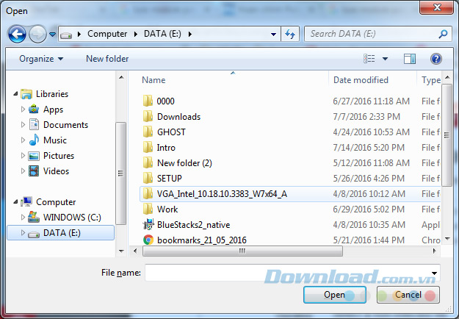459x319 pixels.
Task: Expand the Documents library node
Action: (23, 125)
